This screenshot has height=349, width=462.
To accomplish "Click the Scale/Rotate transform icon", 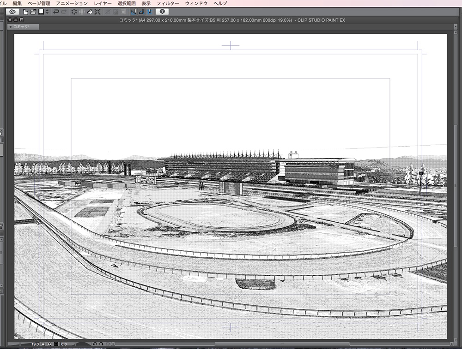I will 97,12.
